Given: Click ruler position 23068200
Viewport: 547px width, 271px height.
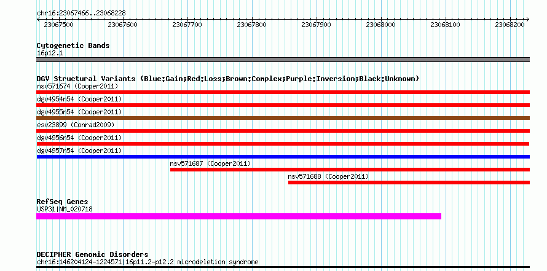Looking at the screenshot, I should coord(510,25).
